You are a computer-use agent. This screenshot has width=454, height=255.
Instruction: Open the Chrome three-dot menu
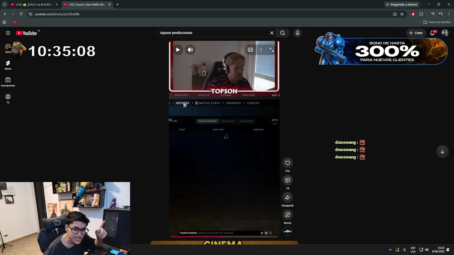(x=449, y=14)
